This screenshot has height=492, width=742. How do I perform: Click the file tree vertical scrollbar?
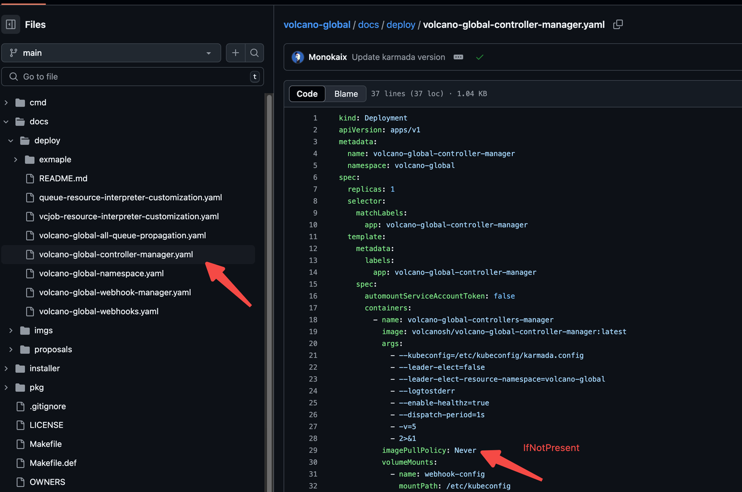tap(269, 292)
